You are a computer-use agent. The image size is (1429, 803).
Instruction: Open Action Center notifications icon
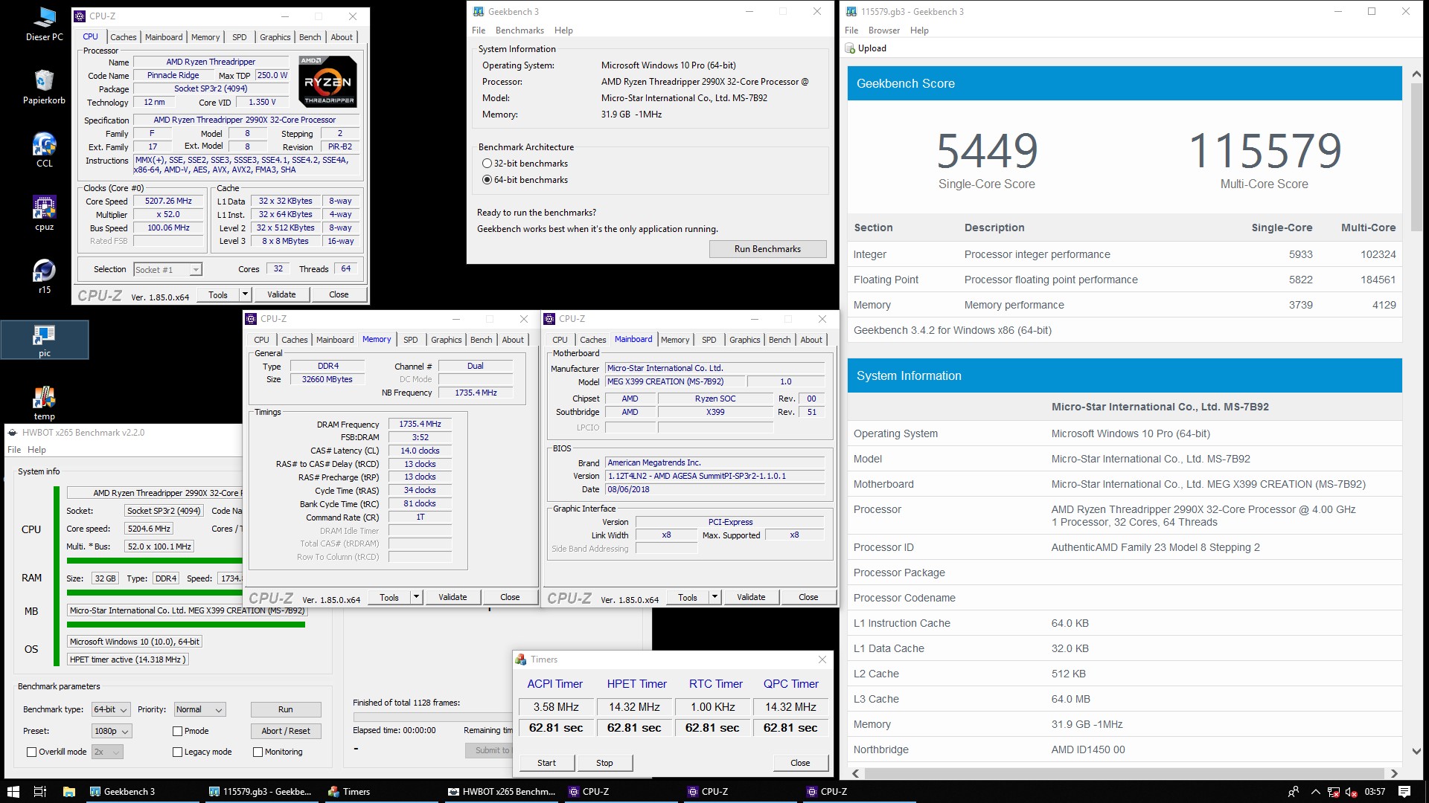point(1404,792)
